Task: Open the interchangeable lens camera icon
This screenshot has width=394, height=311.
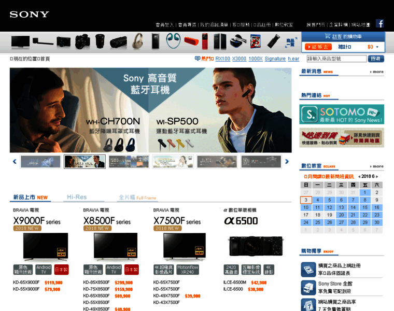Action: click(82, 41)
